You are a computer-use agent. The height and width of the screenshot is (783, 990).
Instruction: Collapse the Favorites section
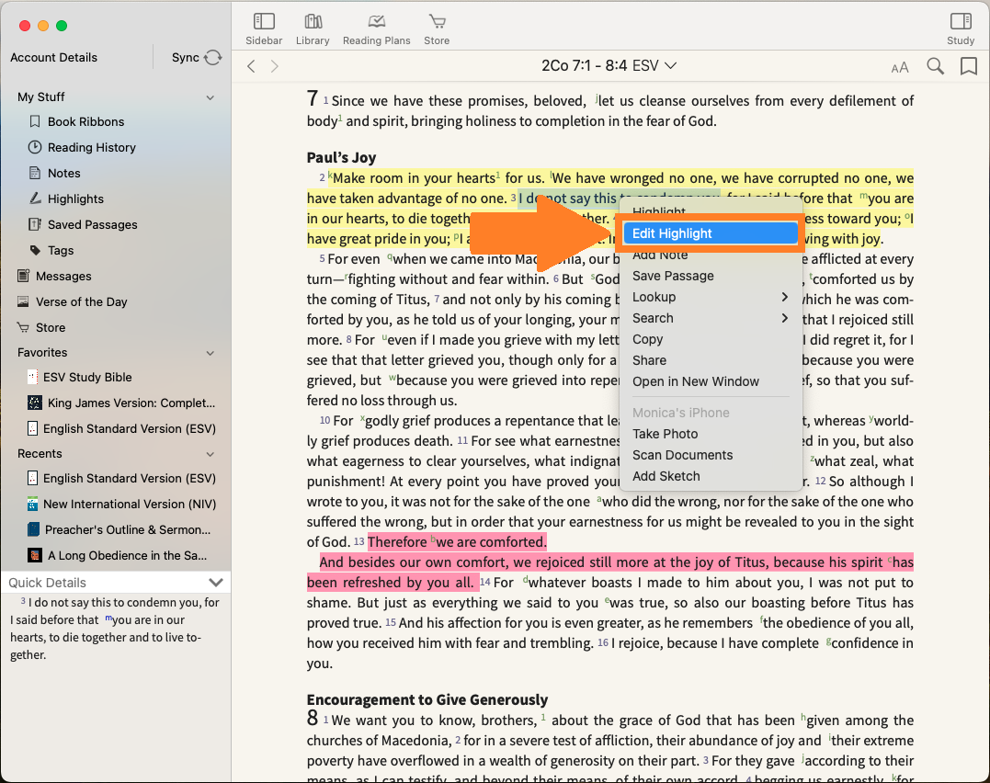(x=211, y=353)
